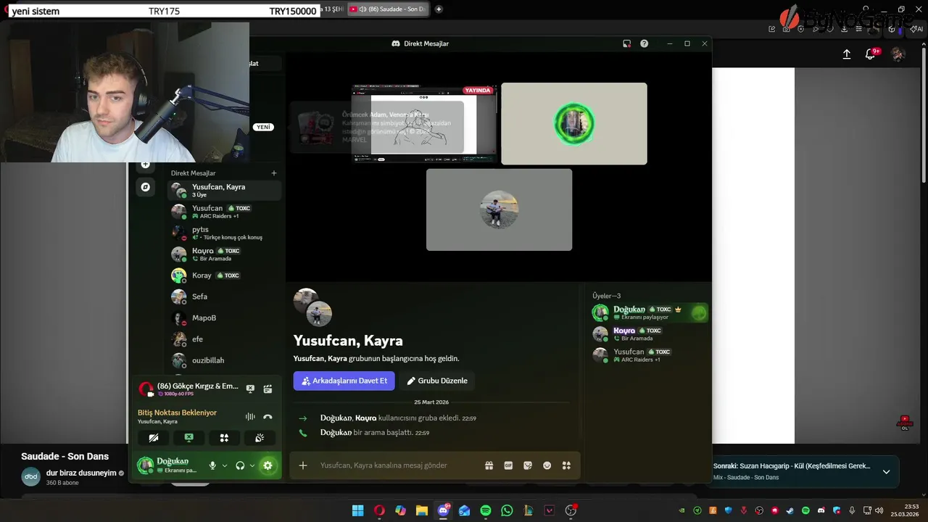Click Yusufcan in the members list
Viewport: 928px width, 522px height.
pos(649,355)
